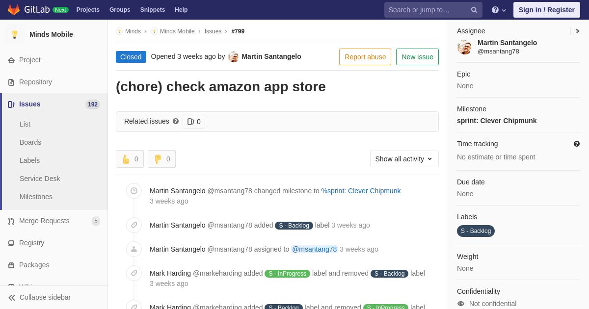Click the #799 breadcrumb link
589x309 pixels.
pyautogui.click(x=238, y=31)
